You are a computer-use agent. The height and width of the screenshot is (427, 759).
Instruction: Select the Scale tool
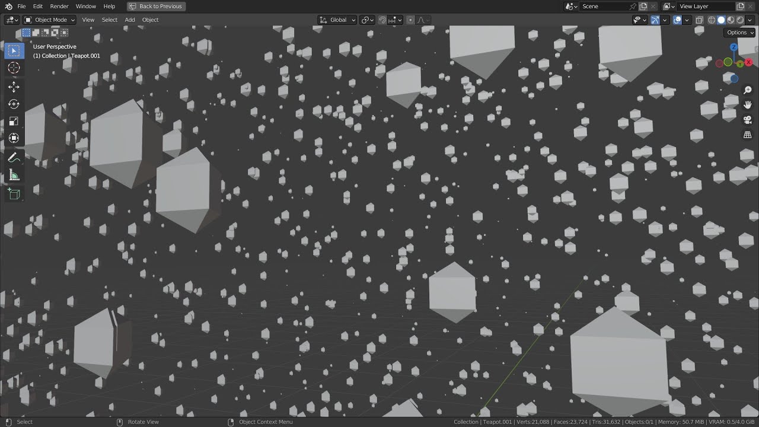14,122
